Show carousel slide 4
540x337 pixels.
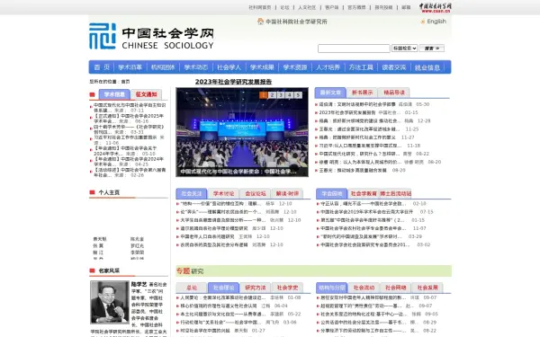coord(290,95)
